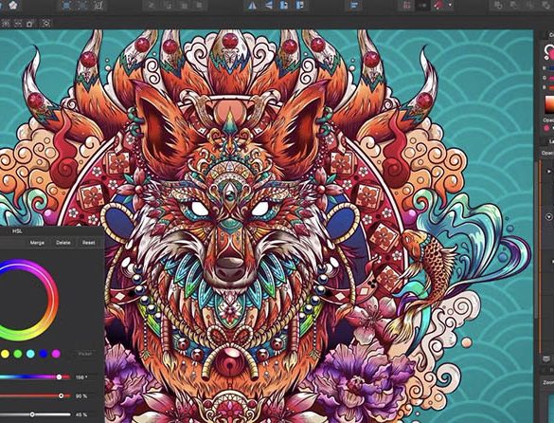Viewport: 554px width, 423px height.
Task: Select the magenta color channel dot
Action: coord(56,354)
